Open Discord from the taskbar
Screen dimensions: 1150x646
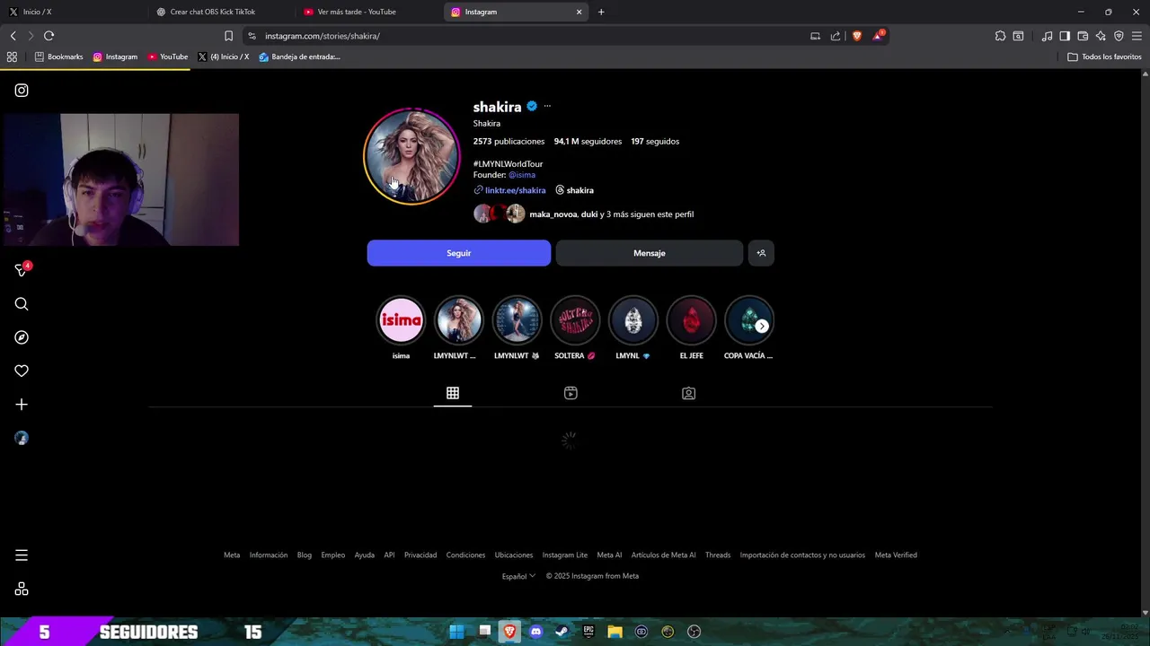pos(536,632)
